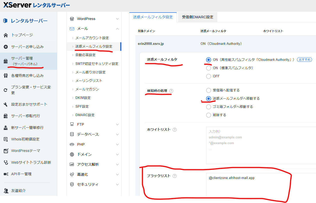Viewport: 316px width, 203px height.
Task: Click the おすすめ badge
Action: tap(305, 60)
